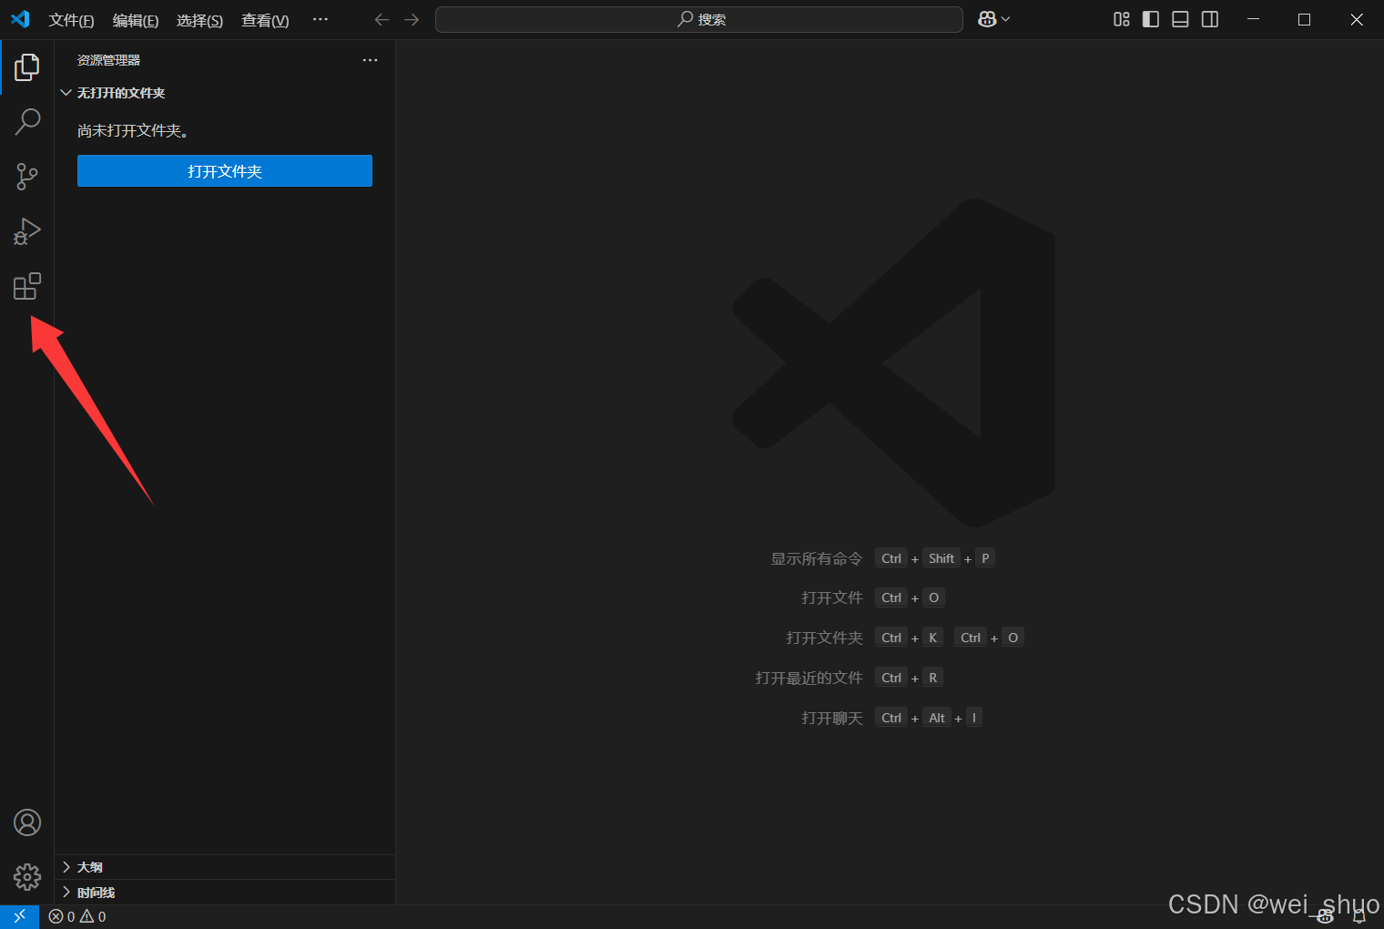Viewport: 1384px width, 929px height.
Task: Open the 文件(F) menu
Action: pyautogui.click(x=71, y=20)
